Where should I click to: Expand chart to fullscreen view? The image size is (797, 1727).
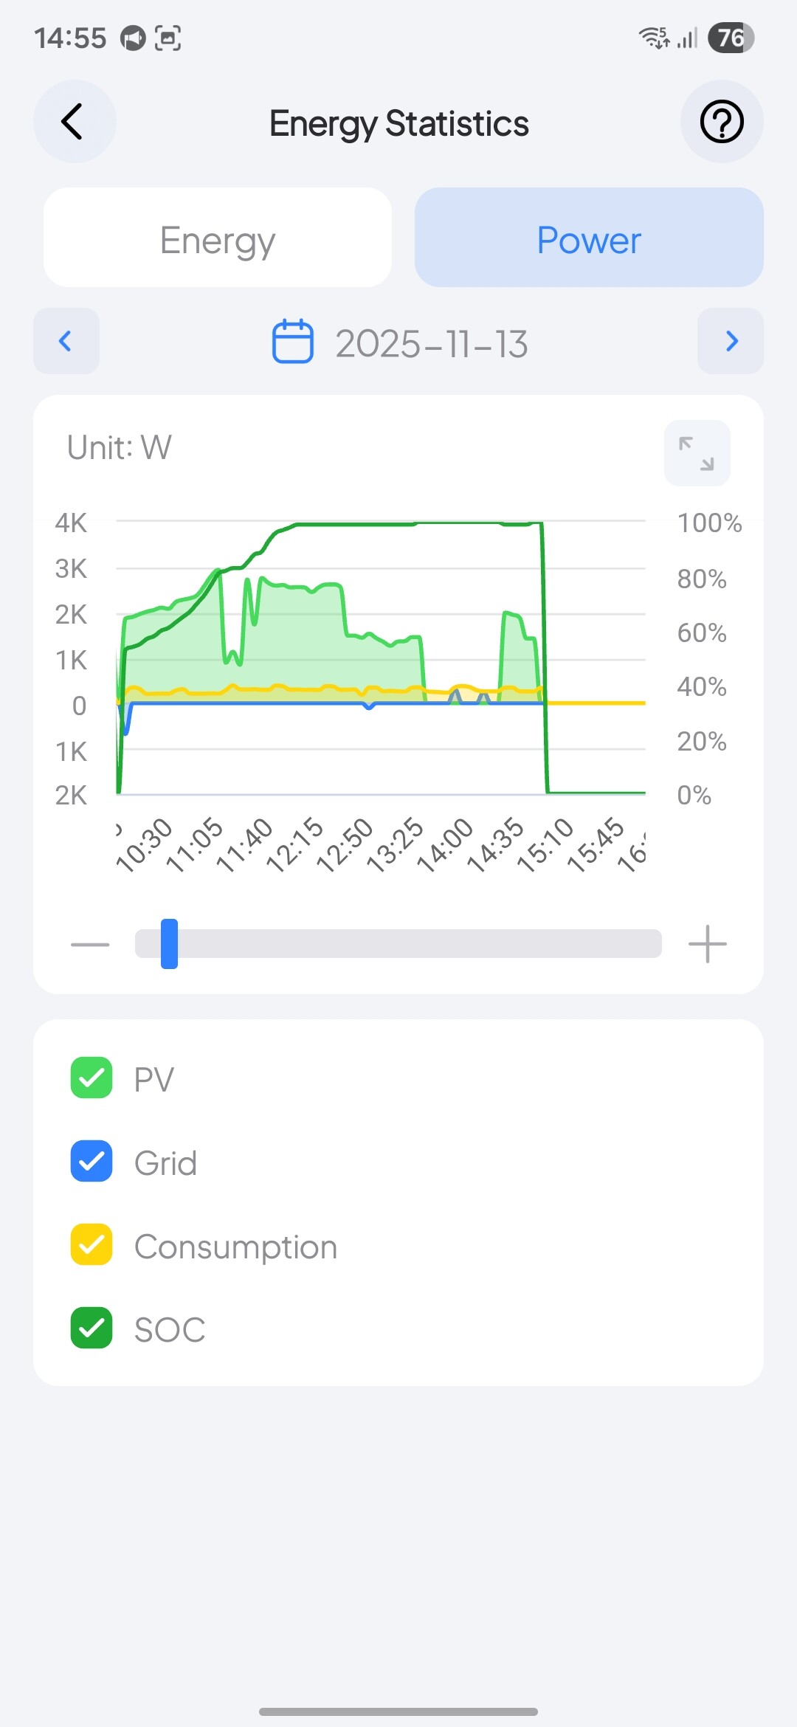point(697,453)
